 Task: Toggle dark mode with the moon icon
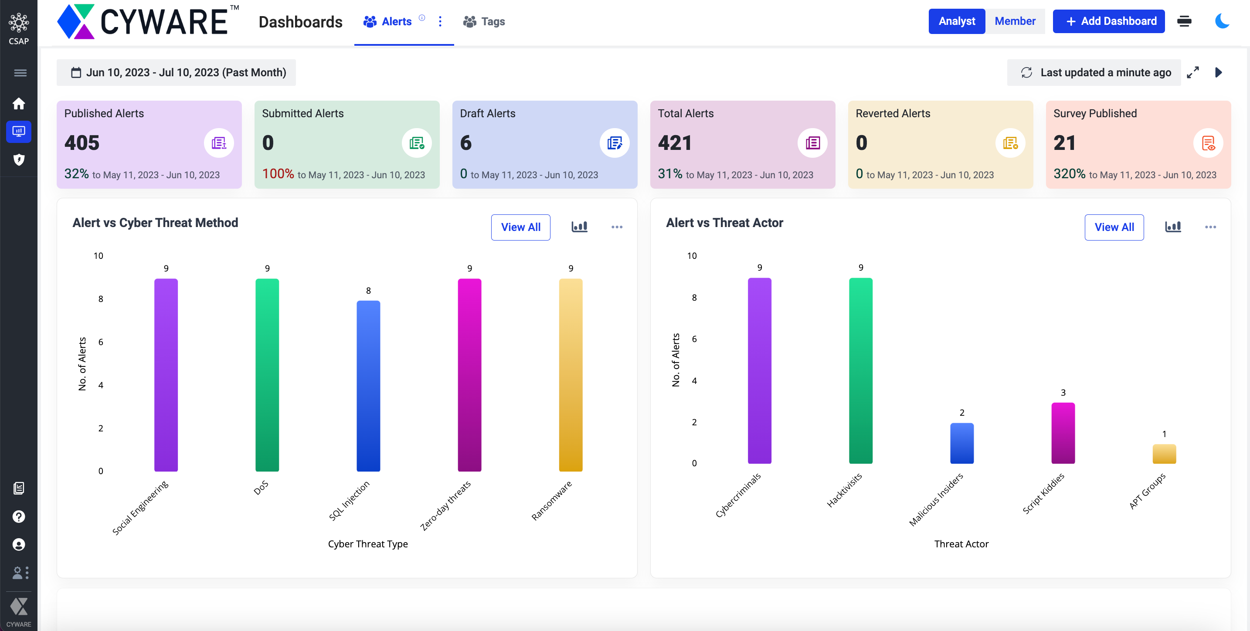1222,21
